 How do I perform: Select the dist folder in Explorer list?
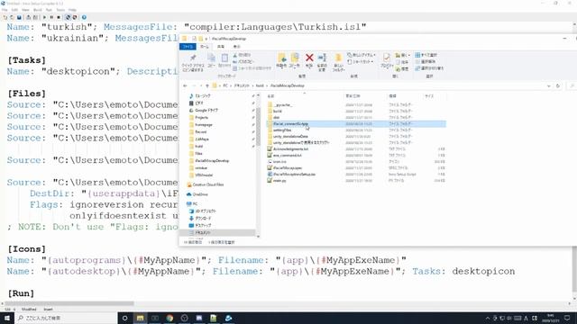click(x=277, y=118)
